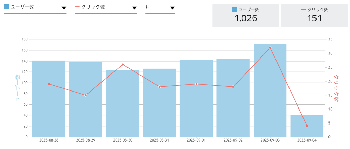
Task: Click the red legend line in クリック数 card
Action: tap(303, 10)
